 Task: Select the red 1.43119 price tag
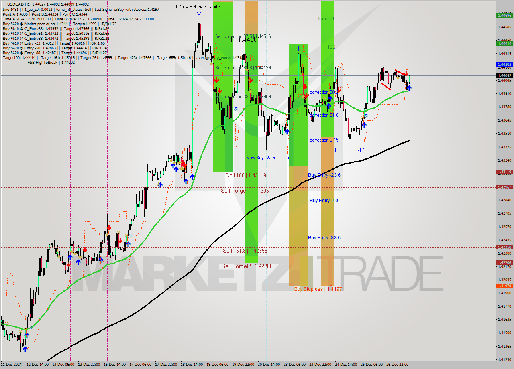pyautogui.click(x=504, y=172)
